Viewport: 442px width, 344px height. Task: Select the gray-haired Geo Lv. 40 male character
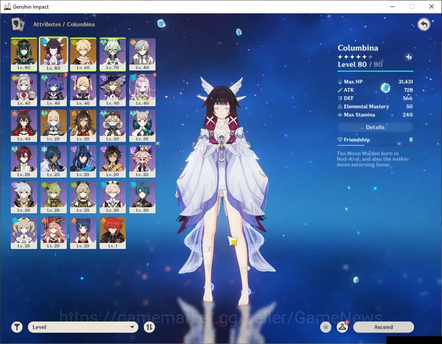click(142, 54)
